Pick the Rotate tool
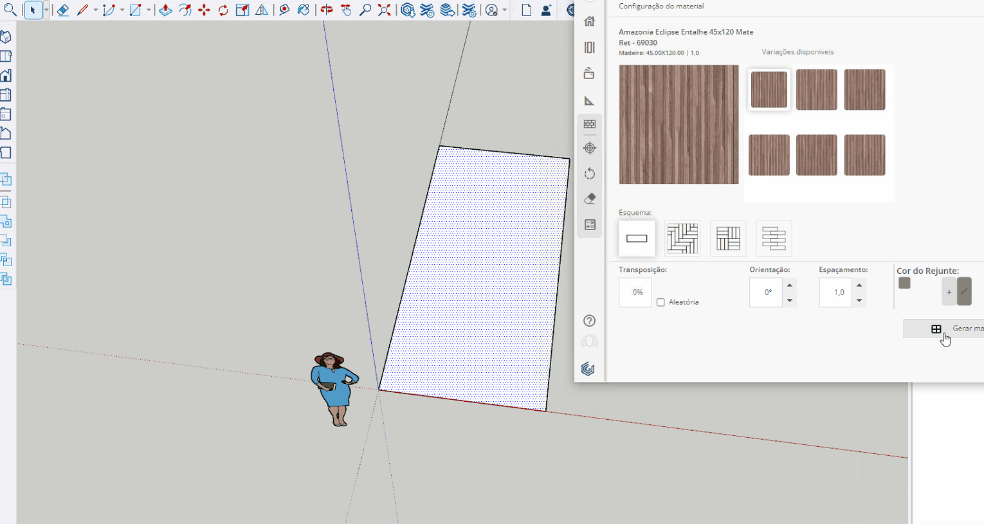 (223, 10)
